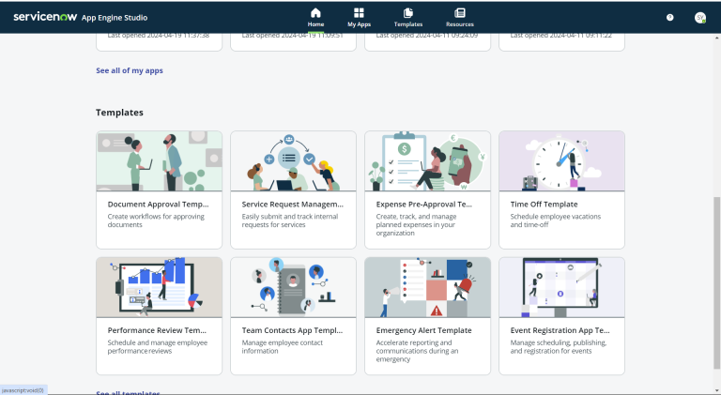
Task: Select the Document Approval template image
Action: [159, 160]
